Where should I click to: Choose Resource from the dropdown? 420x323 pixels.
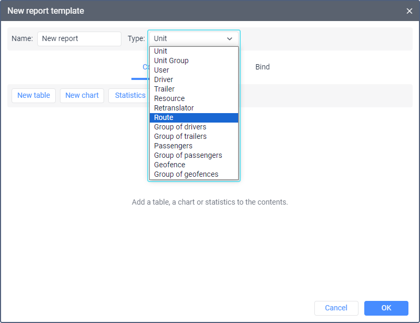(x=169, y=98)
